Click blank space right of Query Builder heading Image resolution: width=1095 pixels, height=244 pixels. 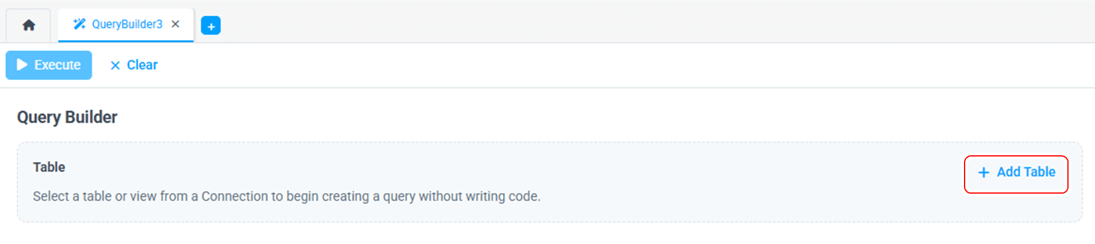pos(541,117)
